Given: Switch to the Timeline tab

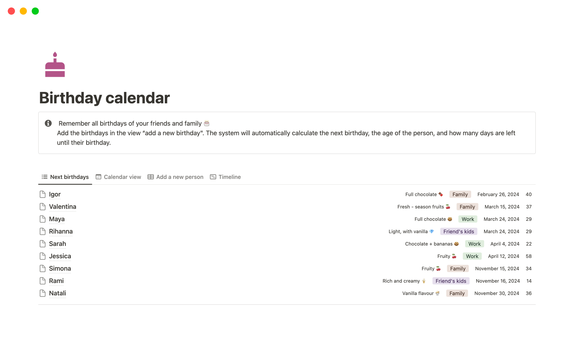Looking at the screenshot, I should click(229, 177).
